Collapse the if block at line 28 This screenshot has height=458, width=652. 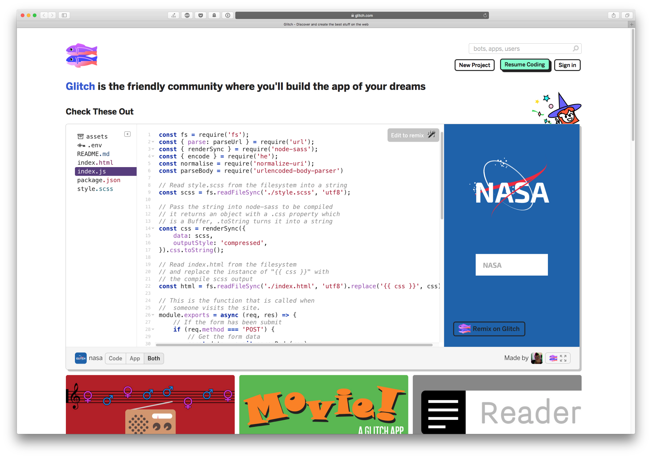pyautogui.click(x=153, y=329)
